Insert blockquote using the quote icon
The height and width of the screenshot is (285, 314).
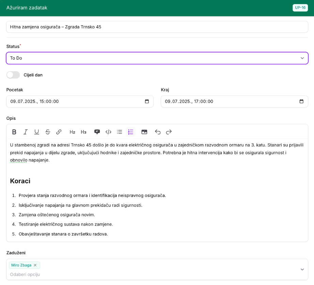97,132
